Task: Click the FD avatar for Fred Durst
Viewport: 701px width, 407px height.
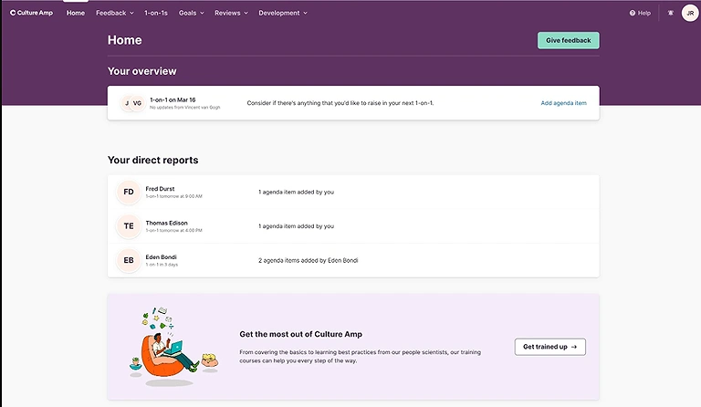Action: click(x=129, y=193)
